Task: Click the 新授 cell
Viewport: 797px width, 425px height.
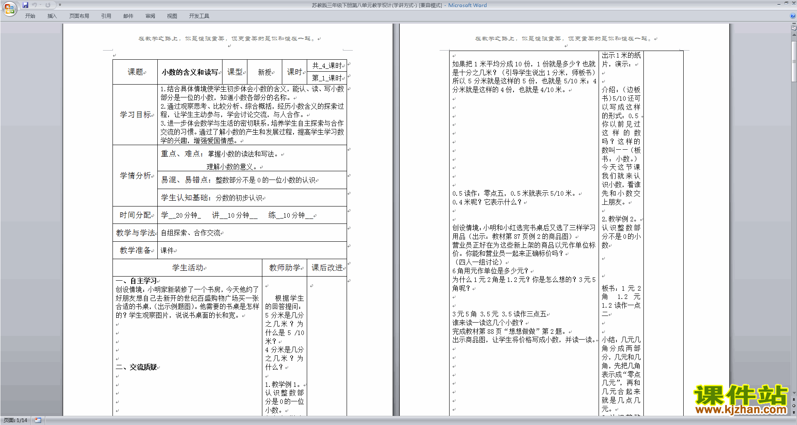Action: (265, 73)
